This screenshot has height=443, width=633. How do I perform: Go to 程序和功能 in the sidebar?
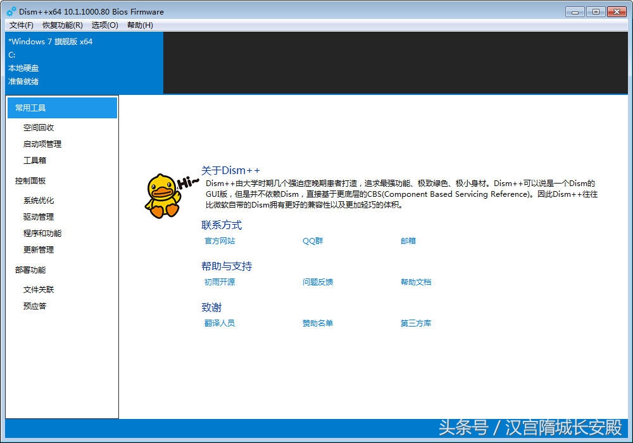tap(42, 234)
